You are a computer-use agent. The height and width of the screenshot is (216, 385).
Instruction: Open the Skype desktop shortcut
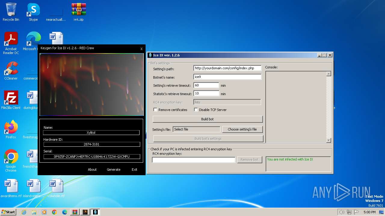(33, 12)
